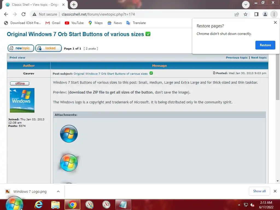This screenshot has width=280, height=210.
Task: Click the 'Posts: 5374' text
Action: (x=17, y=126)
